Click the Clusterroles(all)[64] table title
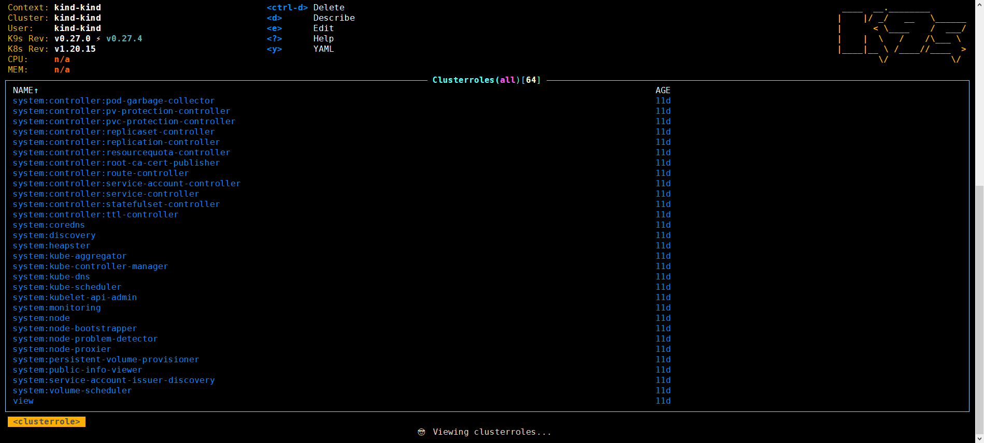984x443 pixels. 486,80
